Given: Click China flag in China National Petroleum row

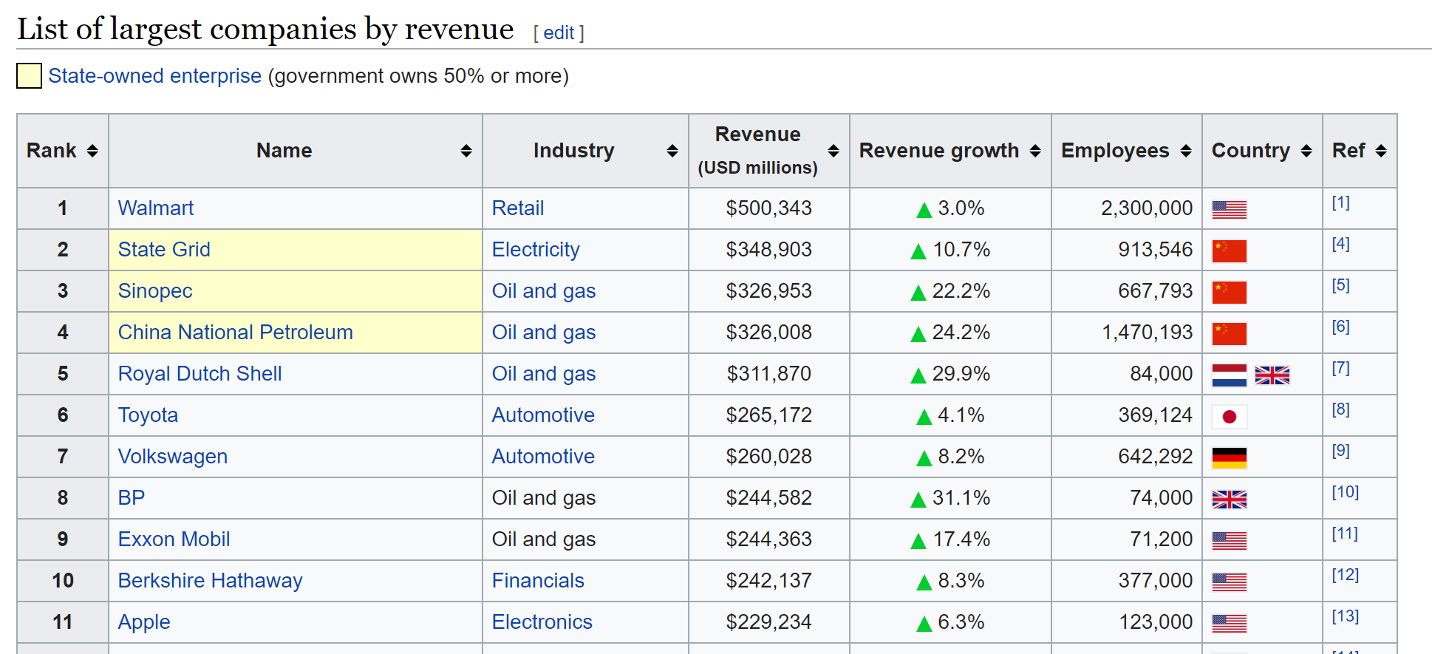Looking at the screenshot, I should 1230,334.
